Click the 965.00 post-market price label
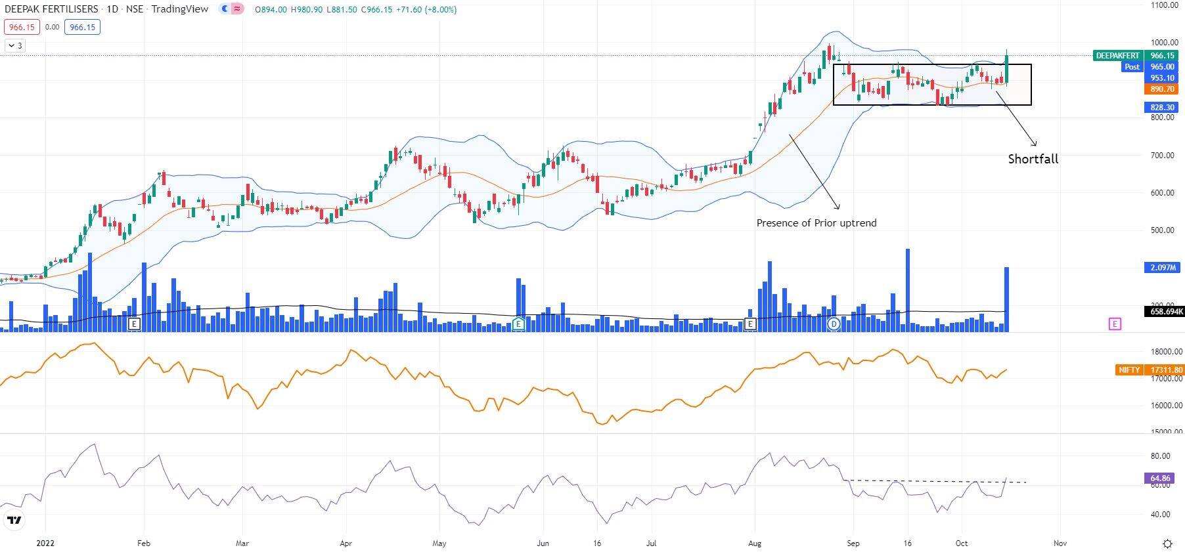This screenshot has height=552, width=1185. coord(1163,67)
